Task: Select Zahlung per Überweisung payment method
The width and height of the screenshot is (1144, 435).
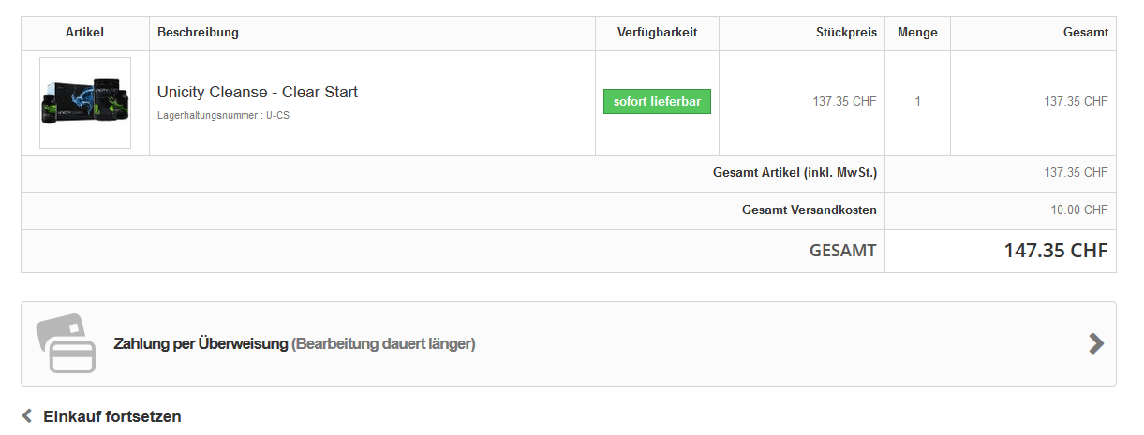Action: click(294, 344)
